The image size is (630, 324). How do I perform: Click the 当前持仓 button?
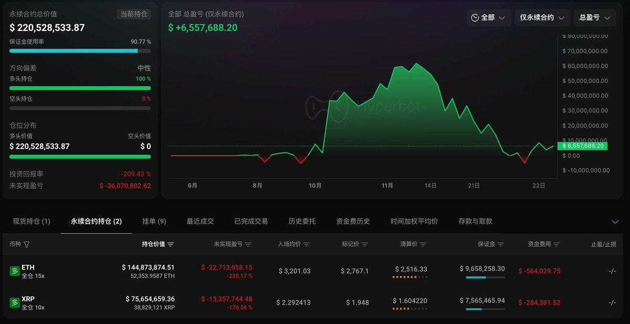click(x=133, y=14)
